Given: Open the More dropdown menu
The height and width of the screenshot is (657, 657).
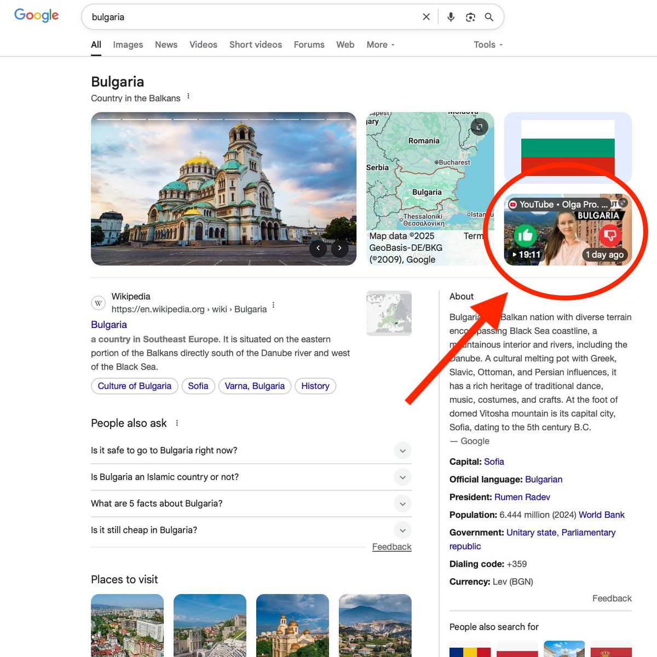Looking at the screenshot, I should click(381, 45).
